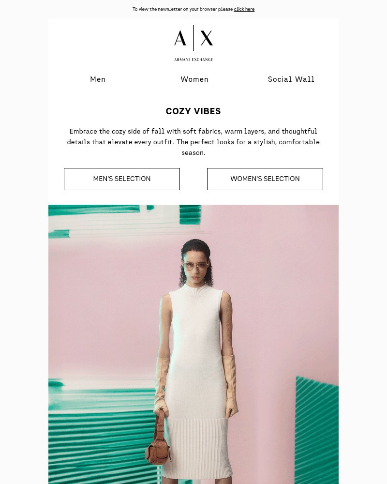The image size is (387, 484).
Task: Click the ARMANI EXCHANGE wordmark under logo
Action: [193, 60]
